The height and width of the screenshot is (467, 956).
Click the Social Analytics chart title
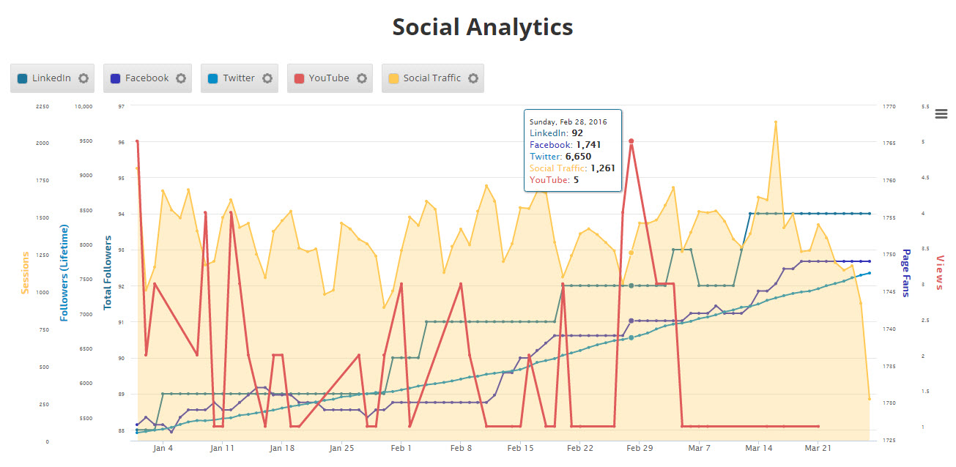[x=482, y=27]
